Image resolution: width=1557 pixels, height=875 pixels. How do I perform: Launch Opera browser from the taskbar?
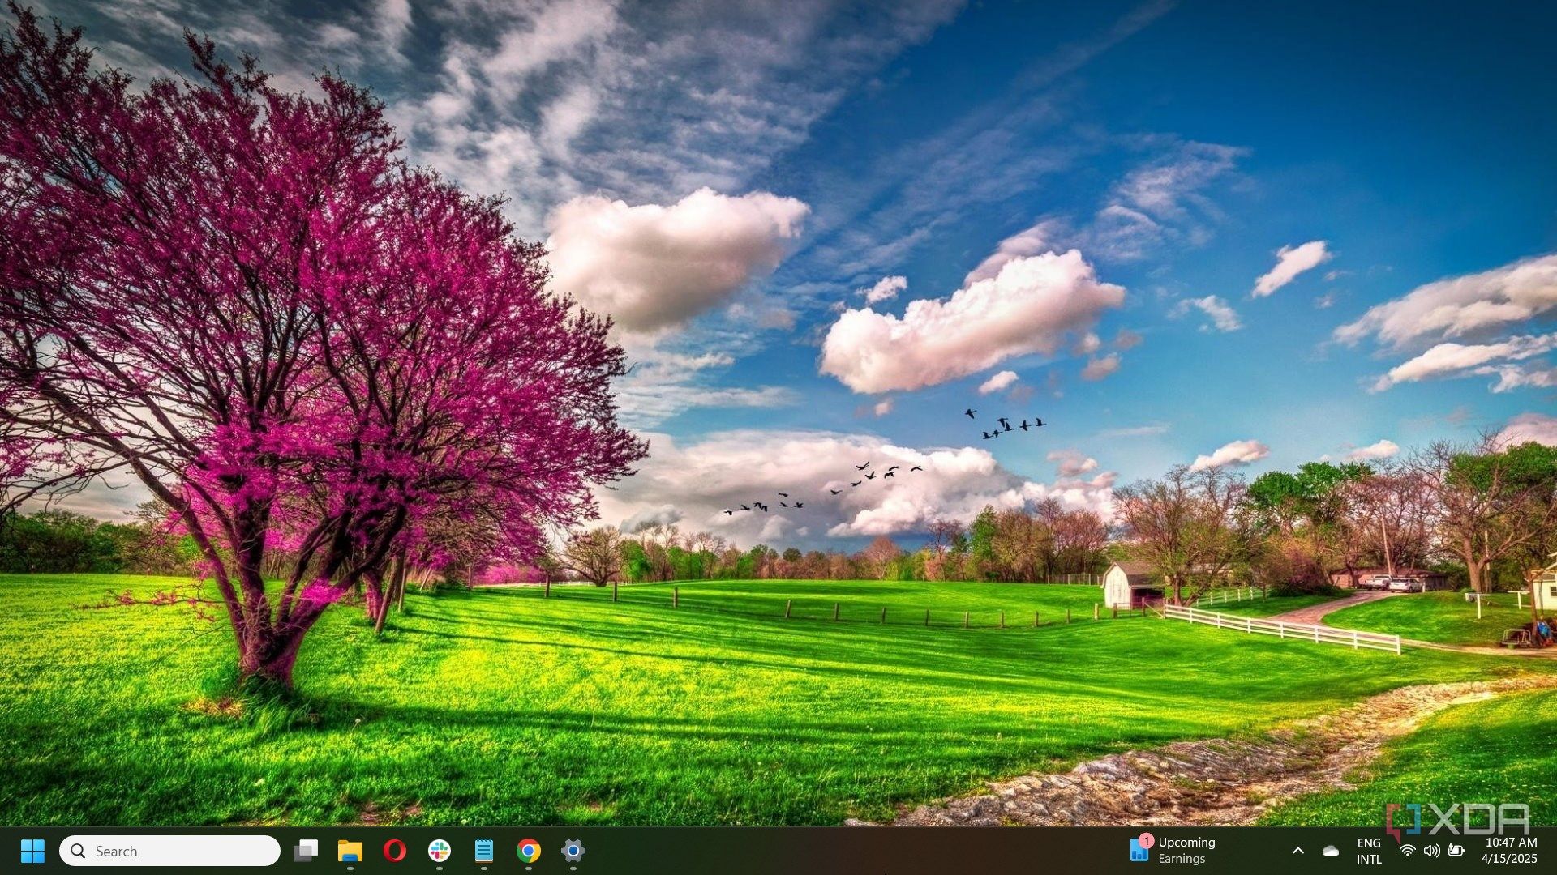coord(395,852)
